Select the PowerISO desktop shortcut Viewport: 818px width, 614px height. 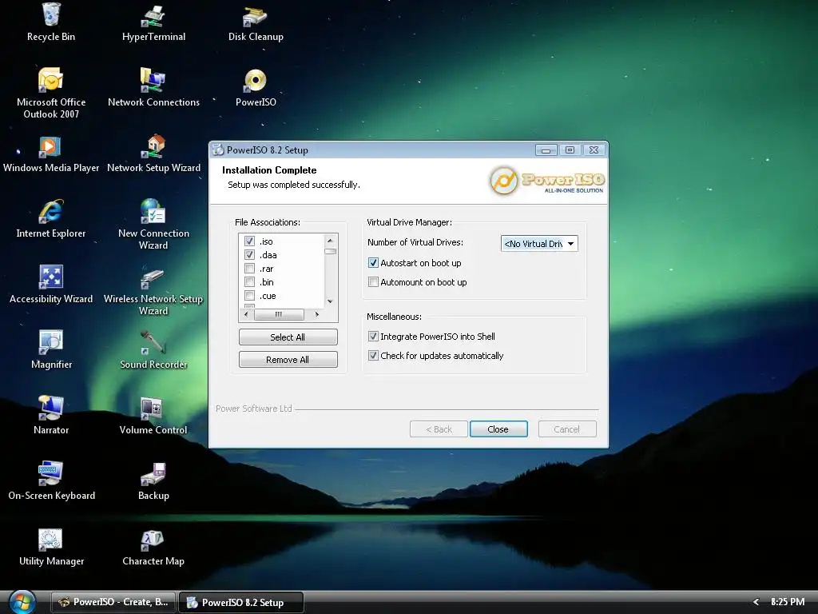click(256, 86)
